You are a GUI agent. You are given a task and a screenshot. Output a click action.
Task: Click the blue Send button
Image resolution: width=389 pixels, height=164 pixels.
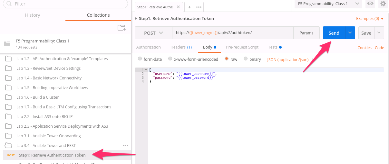[334, 33]
